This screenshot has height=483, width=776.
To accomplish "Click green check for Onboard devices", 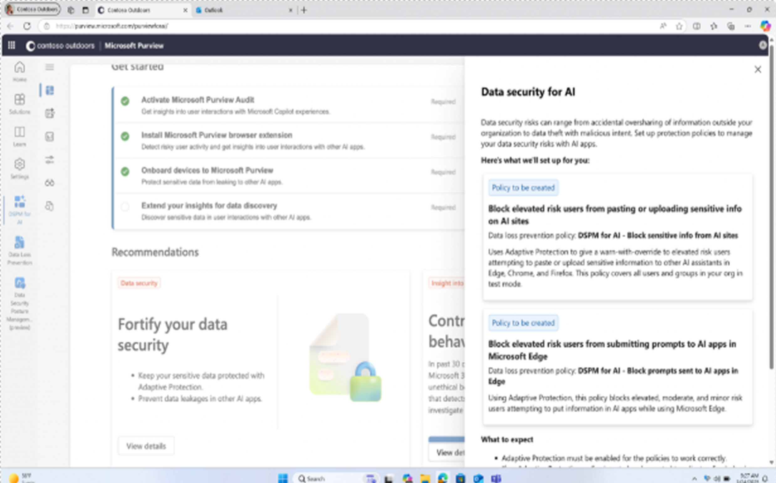I will 125,172.
